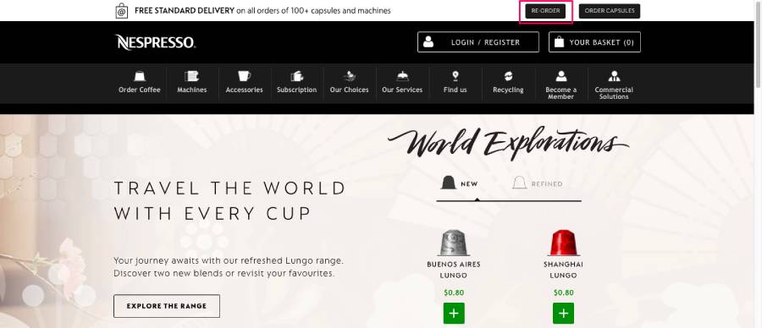
Task: Open Become a Member icon
Action: (561, 76)
